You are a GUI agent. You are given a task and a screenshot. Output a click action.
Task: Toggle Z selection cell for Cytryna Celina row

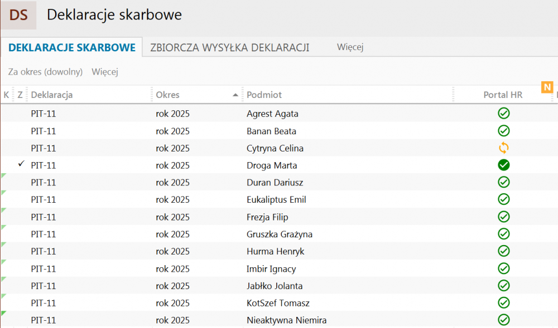coord(21,148)
